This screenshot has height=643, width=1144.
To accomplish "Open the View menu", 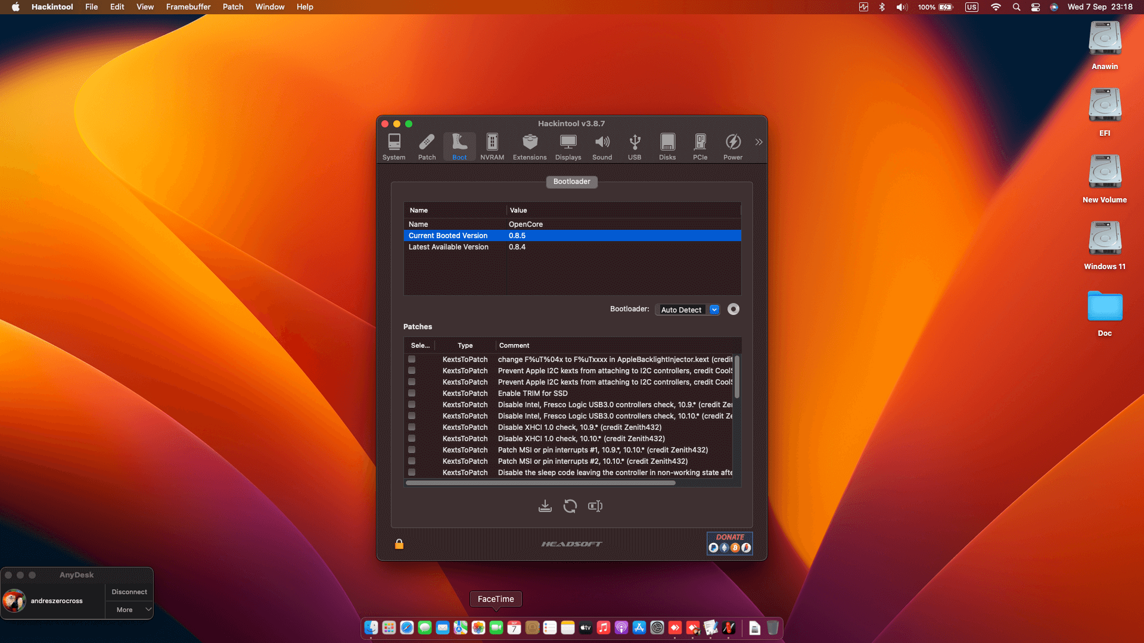I will (x=145, y=7).
